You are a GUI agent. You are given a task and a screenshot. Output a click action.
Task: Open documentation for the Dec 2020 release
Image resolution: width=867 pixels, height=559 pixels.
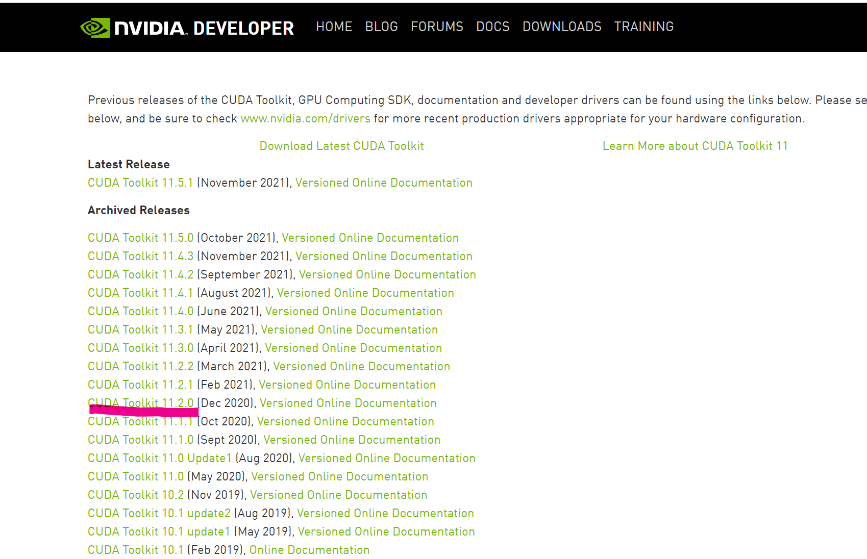tap(348, 403)
